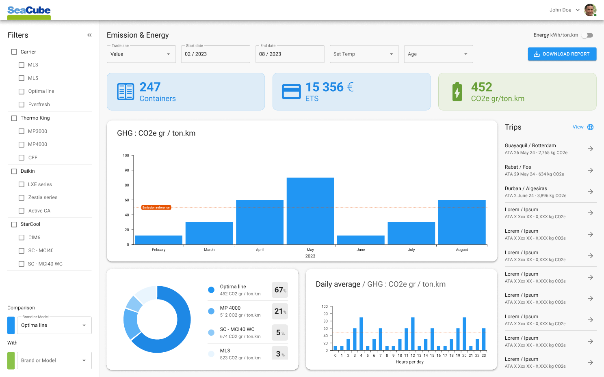Open the Durban / Algesiras trip
The width and height of the screenshot is (604, 377).
550,192
